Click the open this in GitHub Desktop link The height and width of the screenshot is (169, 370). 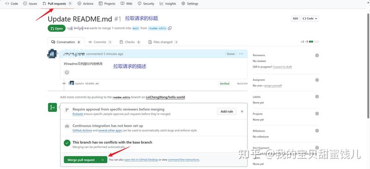[x=141, y=160]
